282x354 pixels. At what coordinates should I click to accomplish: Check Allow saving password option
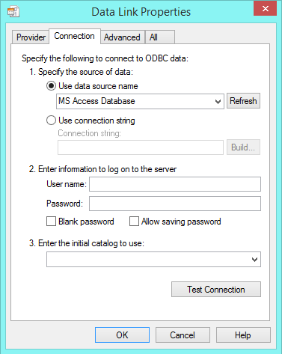pos(134,222)
